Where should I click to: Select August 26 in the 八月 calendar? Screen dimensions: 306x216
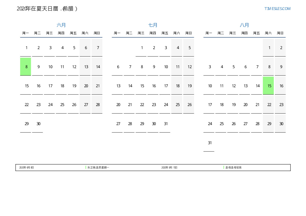233,124
